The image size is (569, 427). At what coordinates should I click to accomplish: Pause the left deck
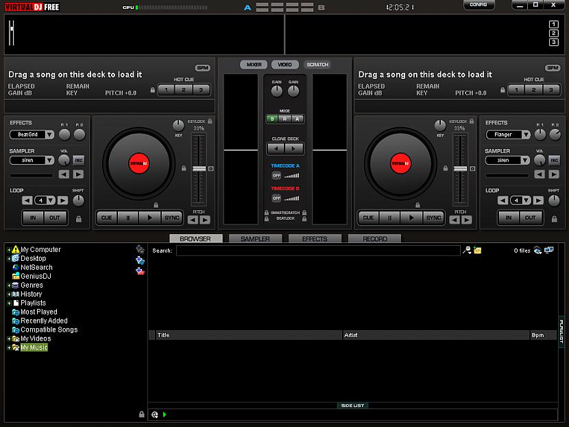click(128, 218)
